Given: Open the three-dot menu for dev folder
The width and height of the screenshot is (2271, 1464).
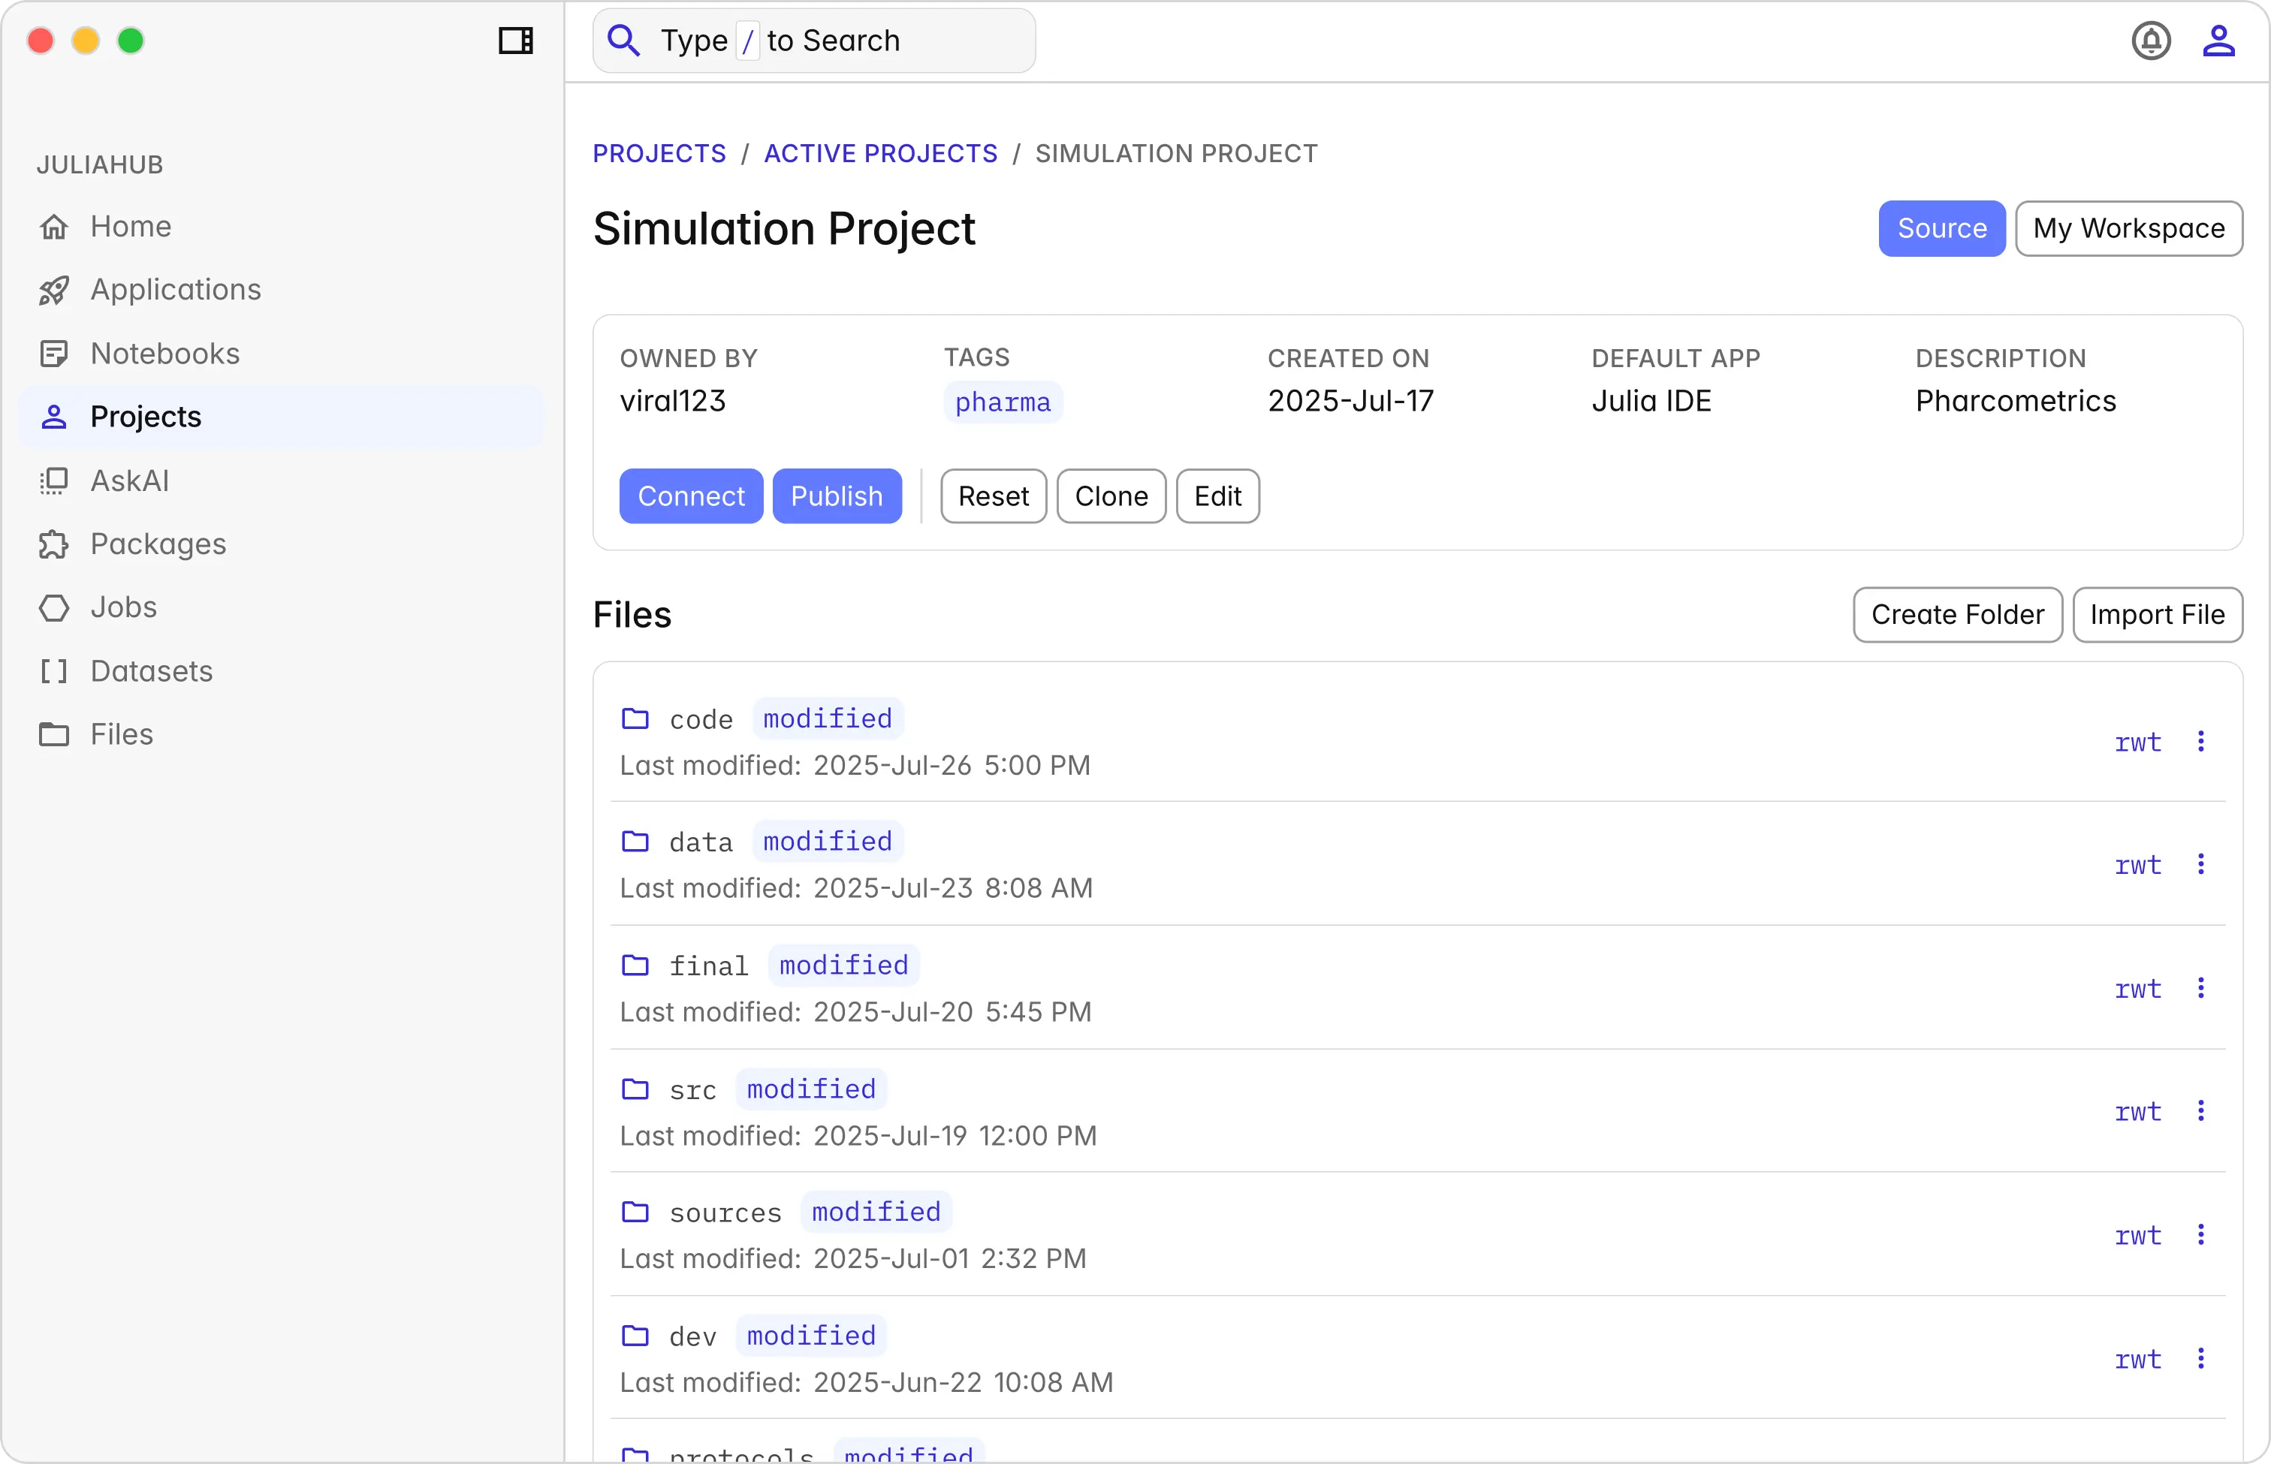Looking at the screenshot, I should [2200, 1358].
